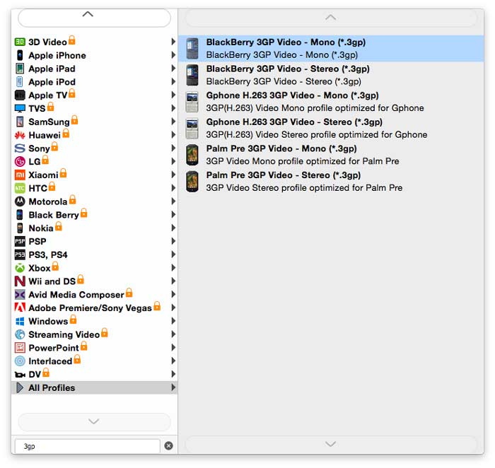Select BlackBerry 3GP Video - Mono profile
Screen dimensions: 495x468
click(x=331, y=49)
